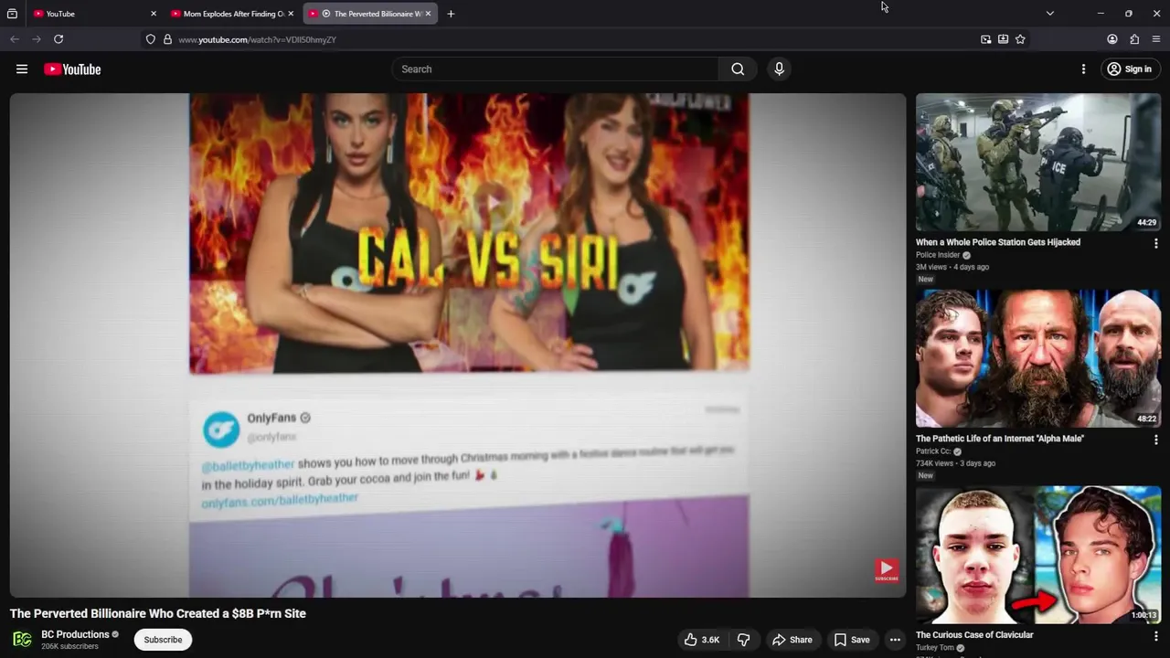
Task: Expand the list all tabs chevron
Action: (x=1049, y=14)
